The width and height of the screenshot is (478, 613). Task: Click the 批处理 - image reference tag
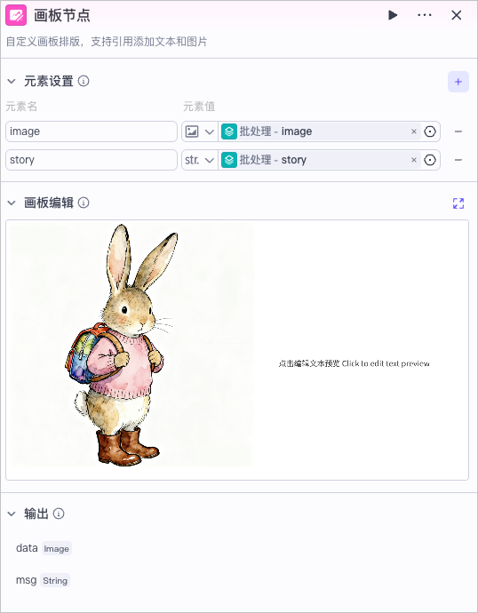[x=321, y=131]
